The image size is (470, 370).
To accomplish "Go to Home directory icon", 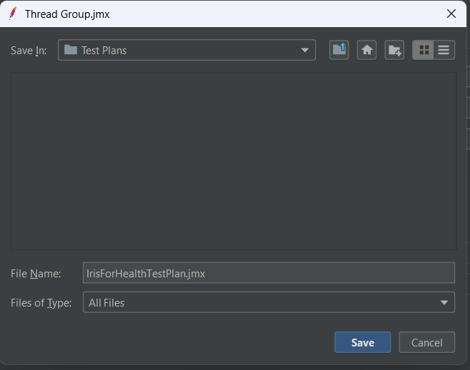I will point(366,50).
